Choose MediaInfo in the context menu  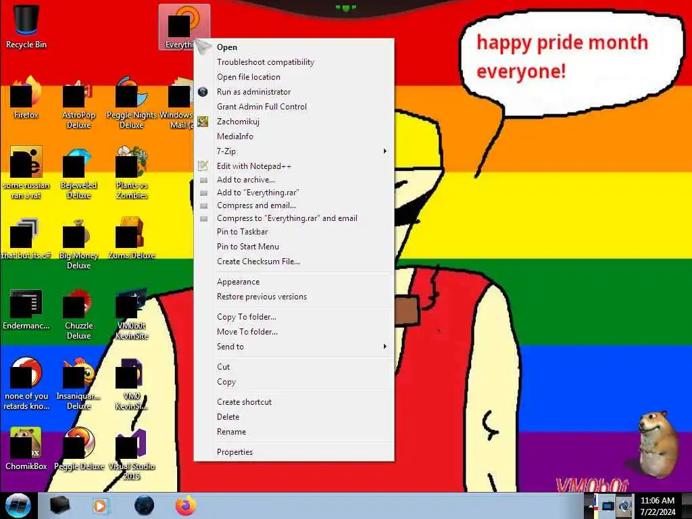(294, 137)
